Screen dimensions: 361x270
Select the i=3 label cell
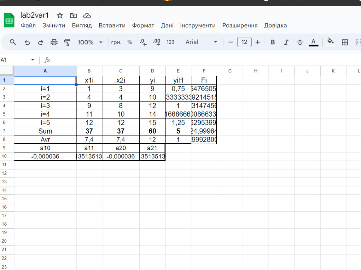point(45,106)
